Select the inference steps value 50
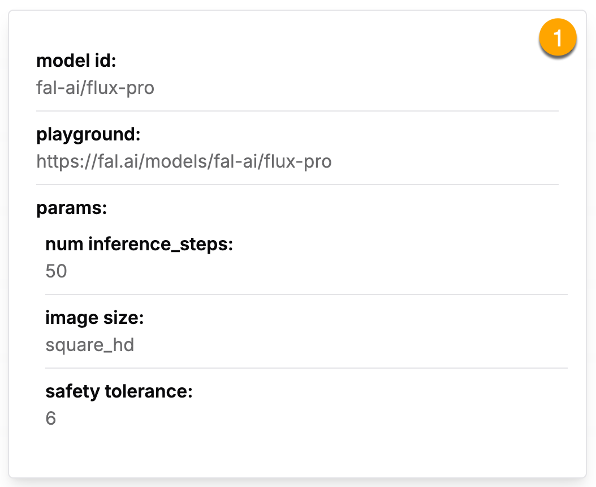 pyautogui.click(x=56, y=271)
